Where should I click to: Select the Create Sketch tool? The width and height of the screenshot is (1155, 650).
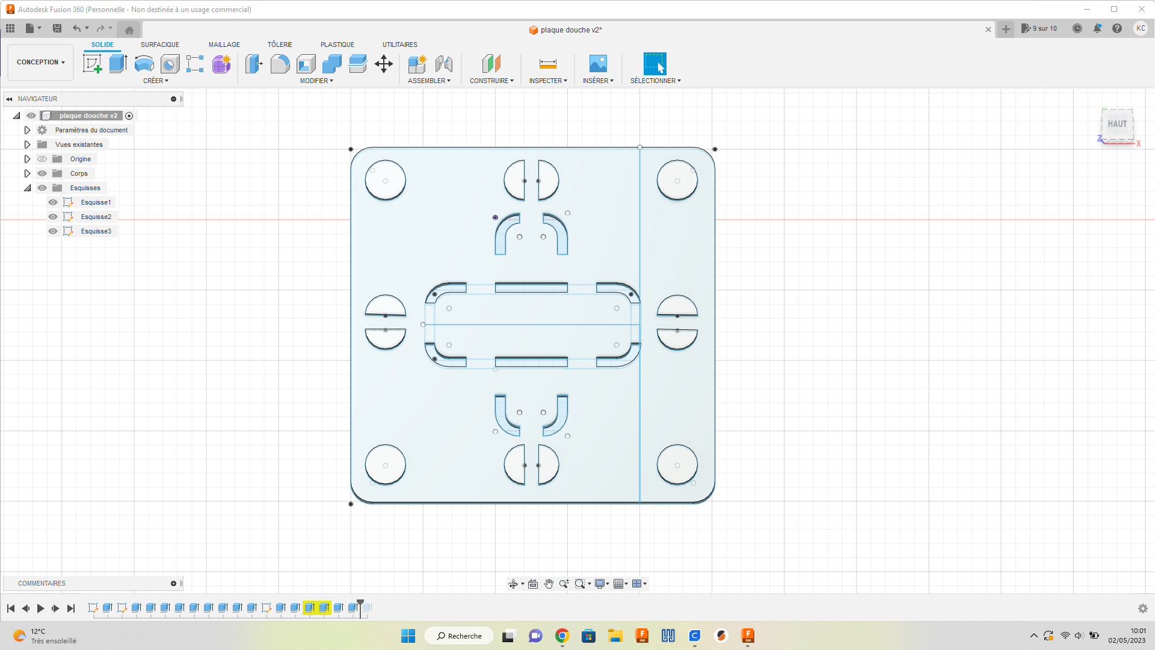click(x=92, y=63)
